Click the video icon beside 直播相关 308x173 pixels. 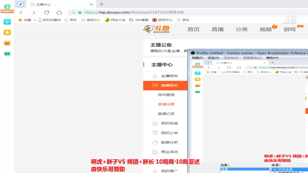coord(155,85)
